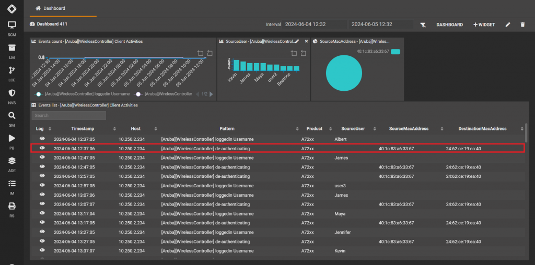Image resolution: width=535 pixels, height=265 pixels.
Task: Close the SourceUser widget
Action: click(306, 41)
